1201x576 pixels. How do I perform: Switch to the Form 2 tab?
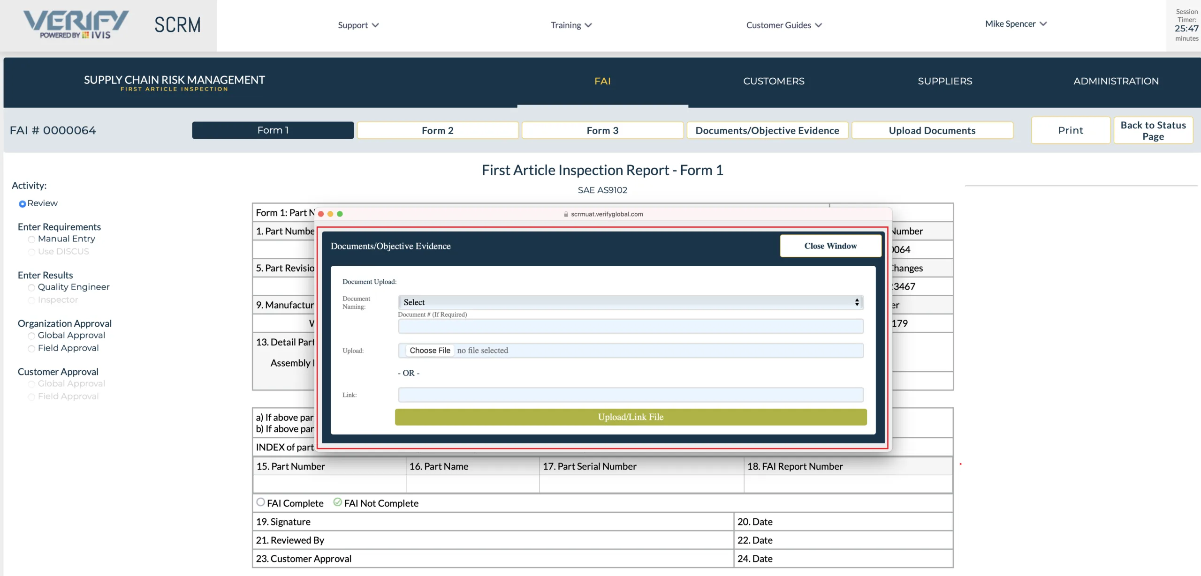[438, 130]
